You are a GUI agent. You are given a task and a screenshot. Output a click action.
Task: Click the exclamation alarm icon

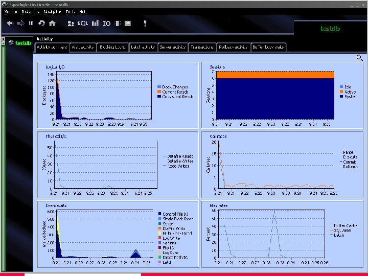click(145, 23)
